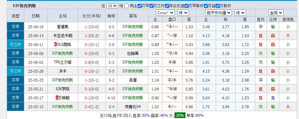Click the 1-1(0-1) score on 25-05-25
Screen dimensions: 299x119
(x=92, y=80)
